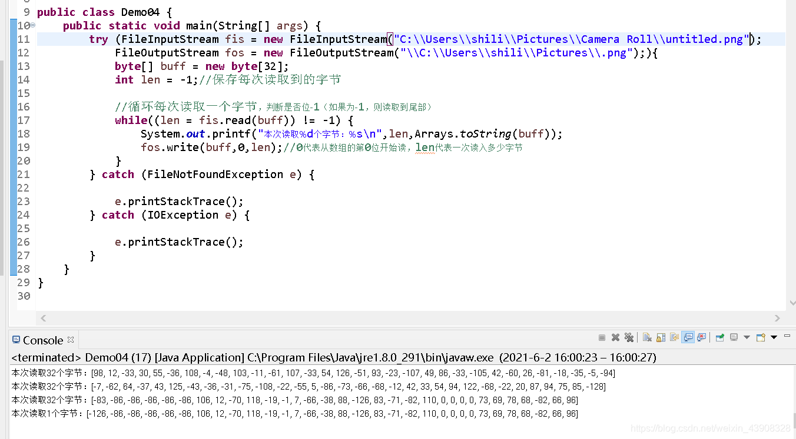Screen dimensions: 796x439
Task: Click the FileOutputStream fos declaration on line 12
Action: click(386, 53)
